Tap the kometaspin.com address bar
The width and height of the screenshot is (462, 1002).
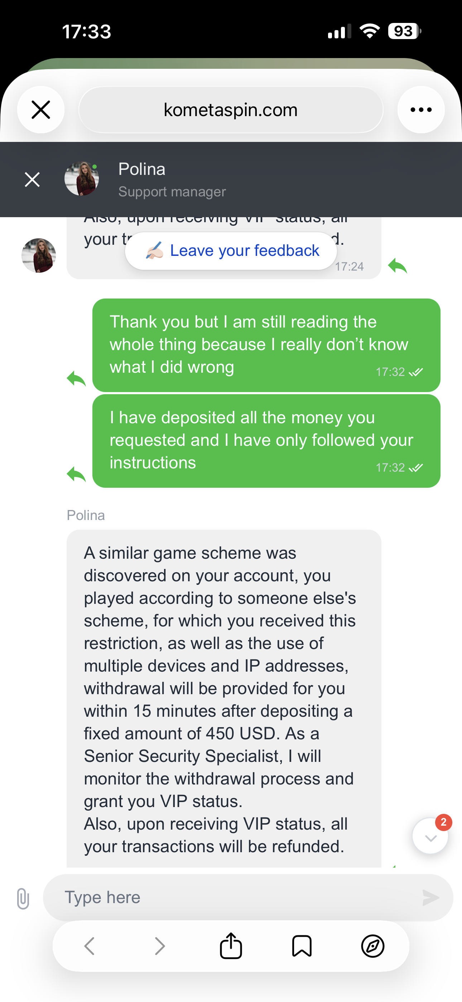tap(231, 110)
